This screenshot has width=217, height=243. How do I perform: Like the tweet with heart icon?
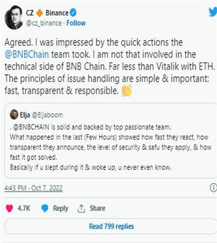click(10, 208)
